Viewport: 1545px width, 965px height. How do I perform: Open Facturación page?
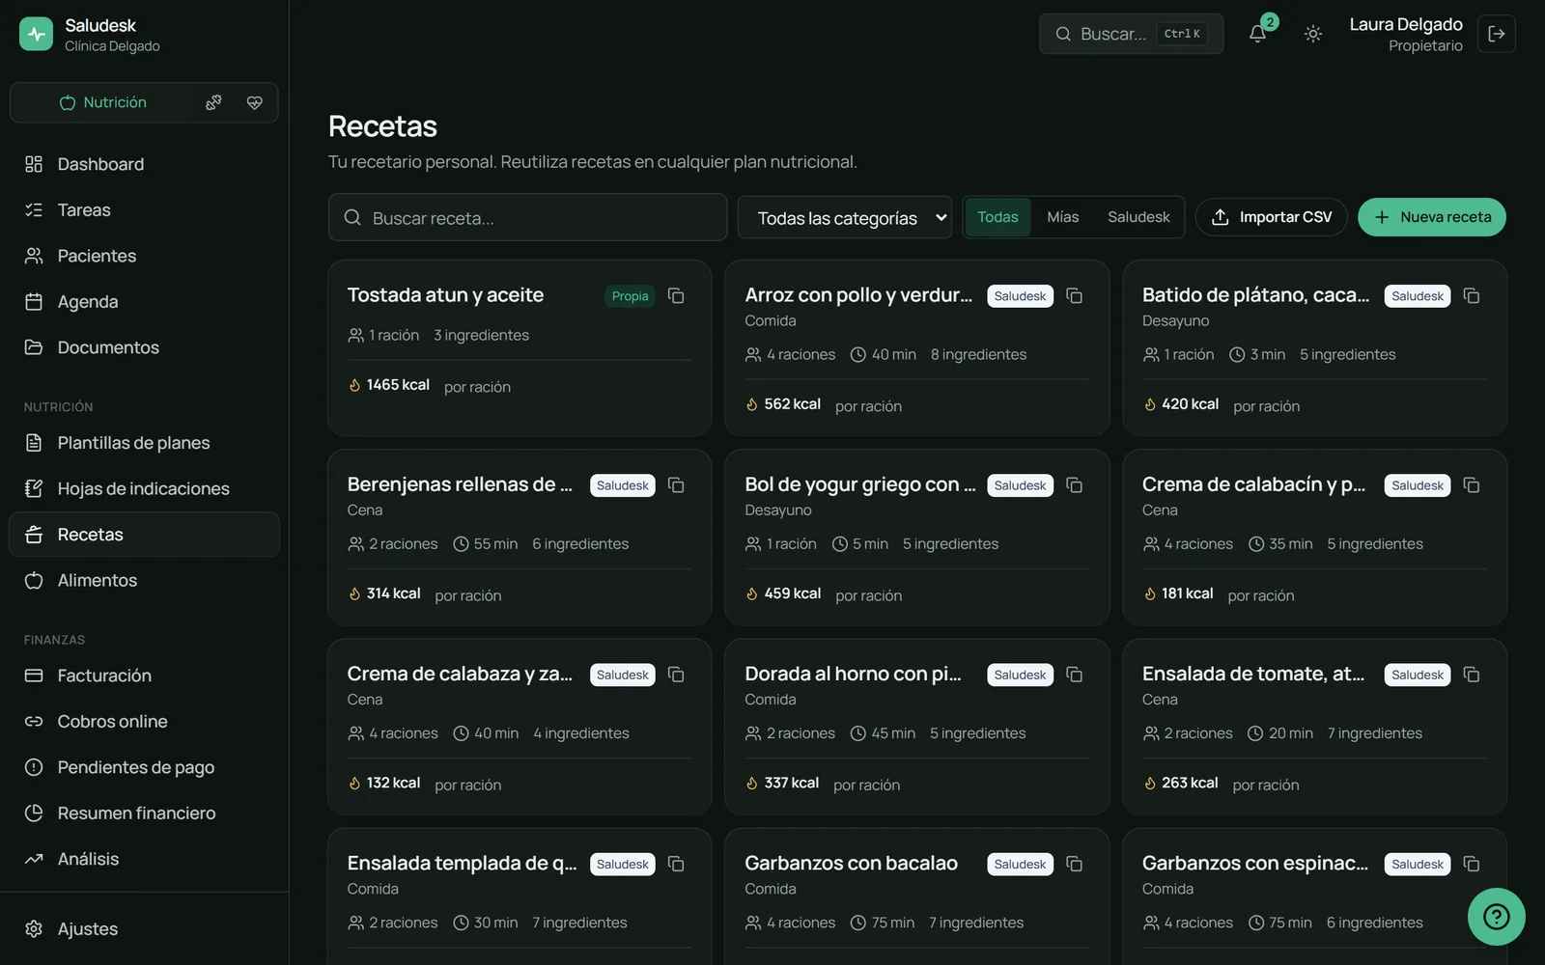[x=144, y=675]
